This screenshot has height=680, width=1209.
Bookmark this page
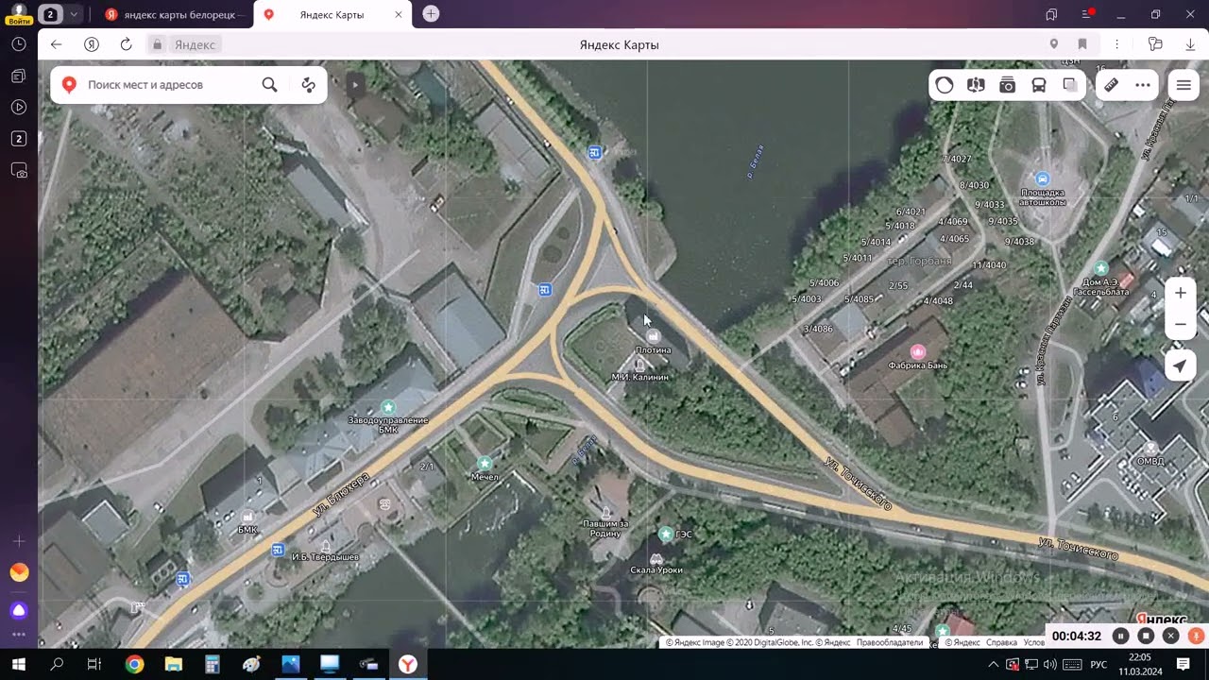[1082, 44]
